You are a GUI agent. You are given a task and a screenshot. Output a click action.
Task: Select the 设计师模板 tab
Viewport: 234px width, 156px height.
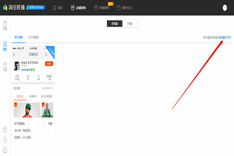click(34, 37)
